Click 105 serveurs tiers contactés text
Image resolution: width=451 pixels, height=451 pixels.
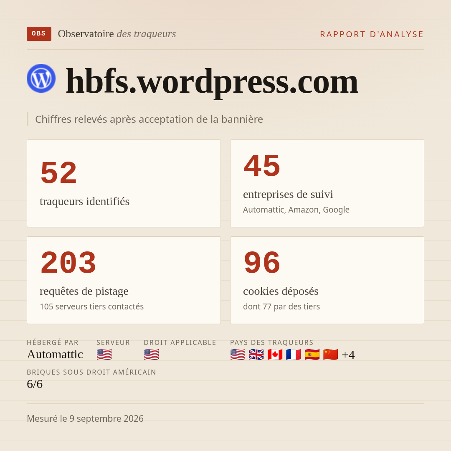pos(92,307)
